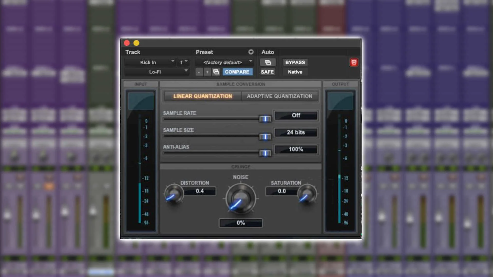Click the Preset settings menu circle arrow
Image resolution: width=493 pixels, height=277 pixels.
coord(251,52)
